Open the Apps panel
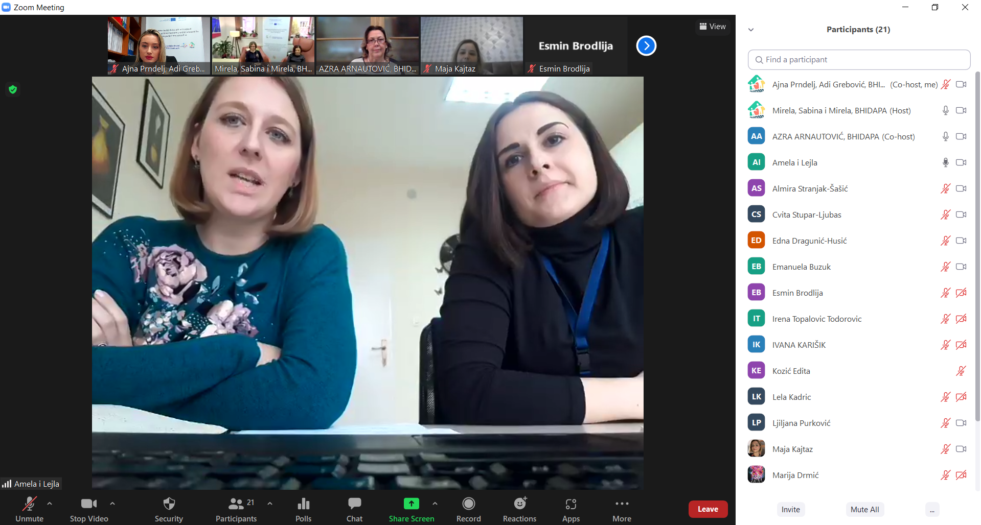This screenshot has width=981, height=525. pyautogui.click(x=571, y=509)
